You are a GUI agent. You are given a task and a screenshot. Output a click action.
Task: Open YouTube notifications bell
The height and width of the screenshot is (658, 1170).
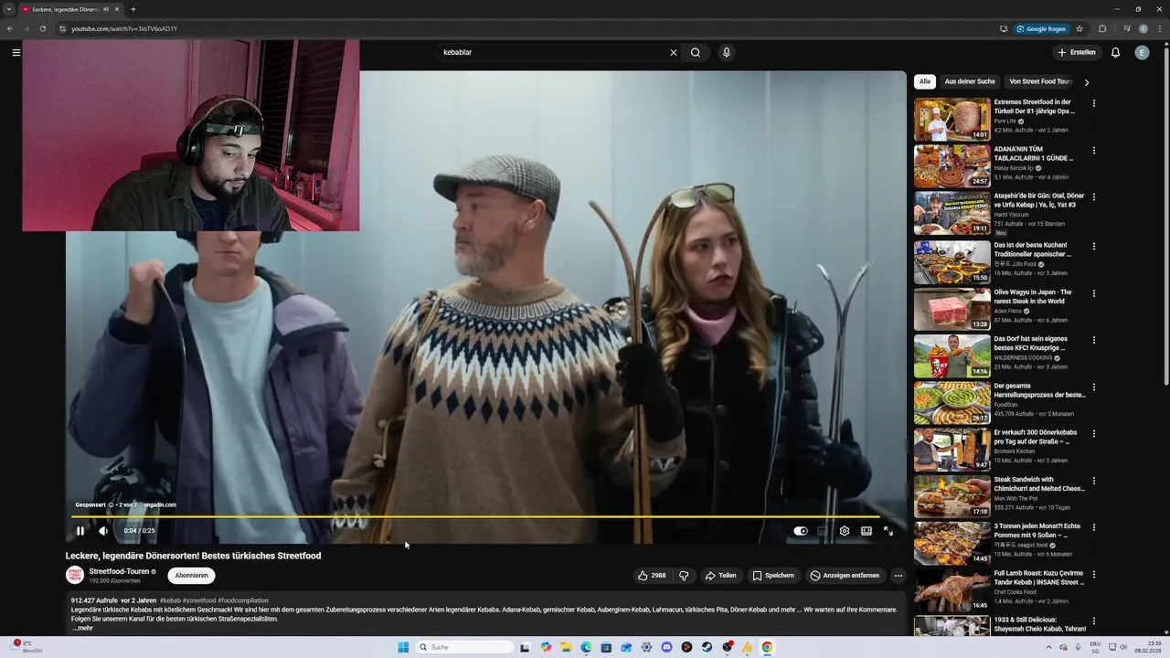(1115, 52)
